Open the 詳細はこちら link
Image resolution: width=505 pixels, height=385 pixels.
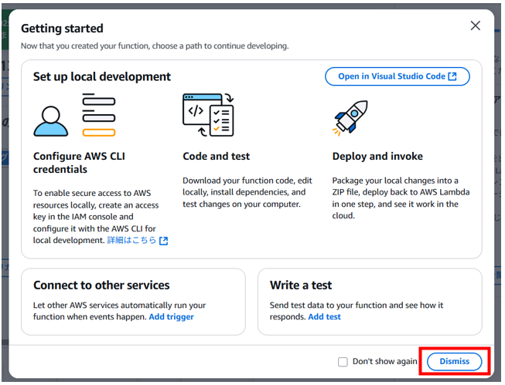[x=131, y=241]
